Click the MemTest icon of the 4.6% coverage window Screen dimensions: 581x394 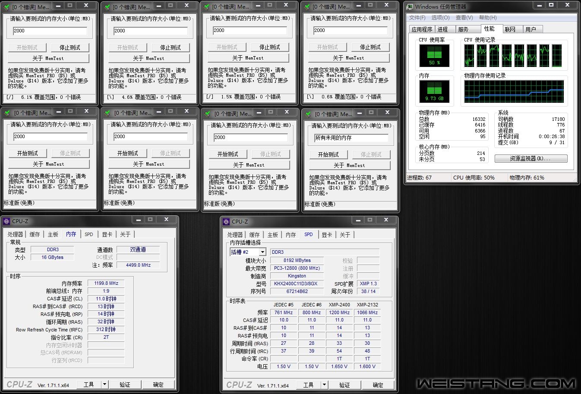(x=107, y=7)
